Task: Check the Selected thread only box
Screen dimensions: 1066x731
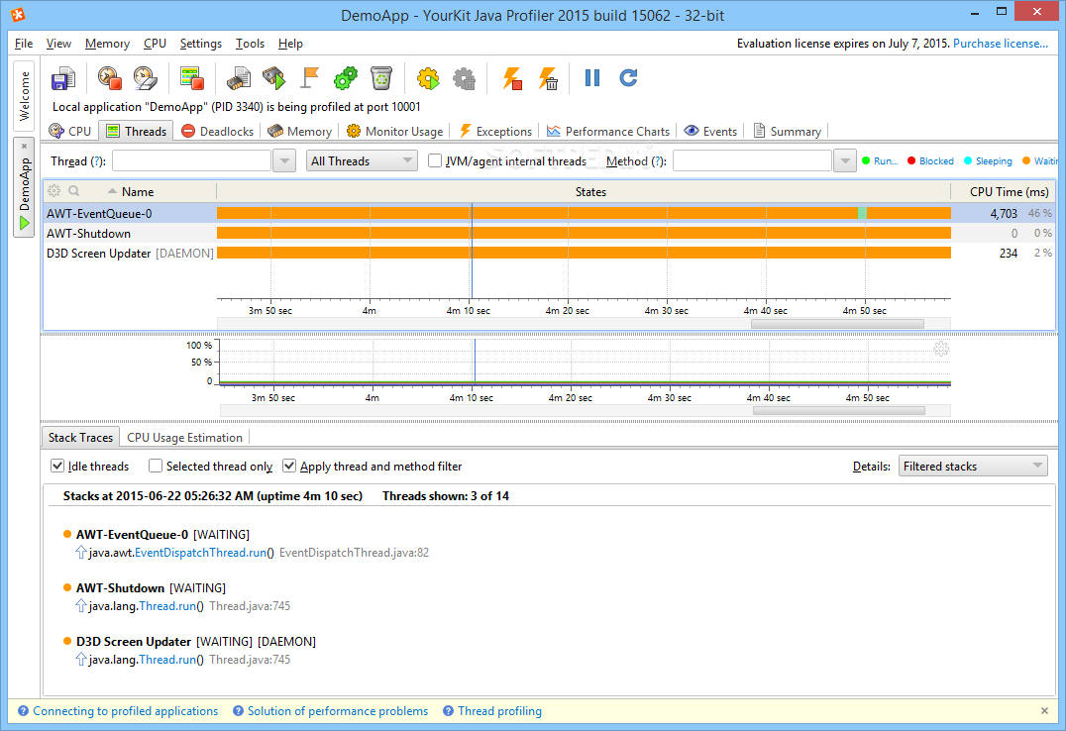Action: pos(156,466)
